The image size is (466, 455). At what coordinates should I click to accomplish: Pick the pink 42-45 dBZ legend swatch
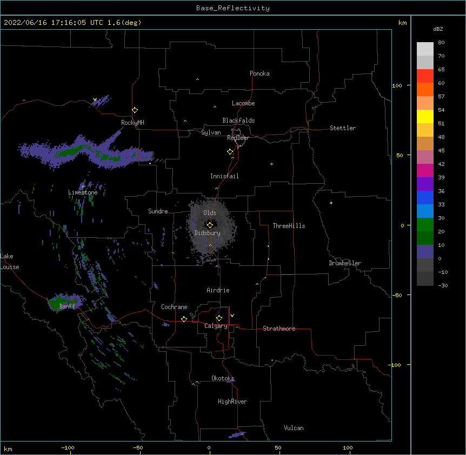coord(425,157)
